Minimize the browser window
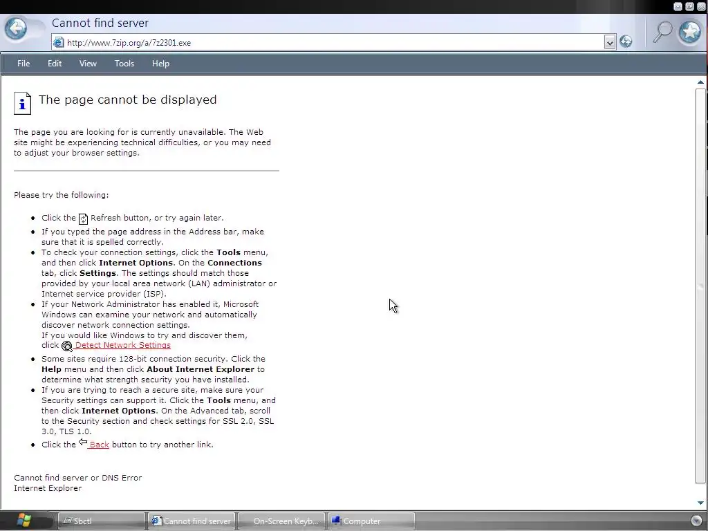 [x=678, y=6]
